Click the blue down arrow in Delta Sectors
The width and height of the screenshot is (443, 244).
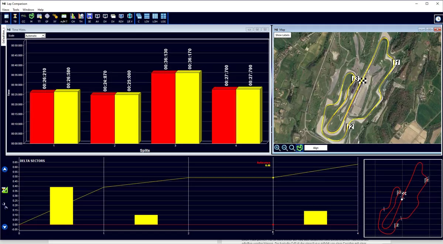(x=5, y=227)
